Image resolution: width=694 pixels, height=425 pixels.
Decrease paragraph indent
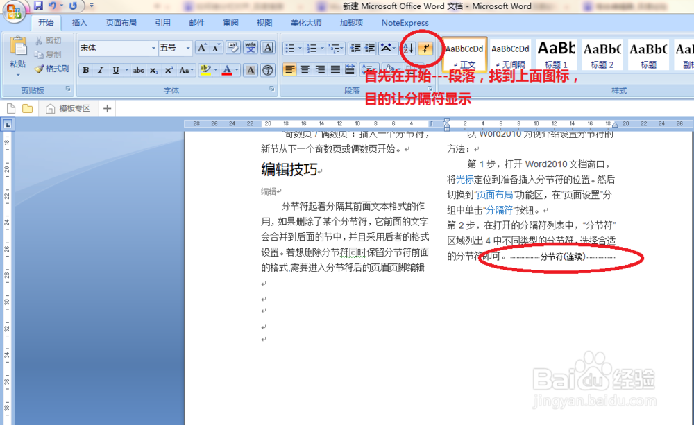pyautogui.click(x=355, y=48)
